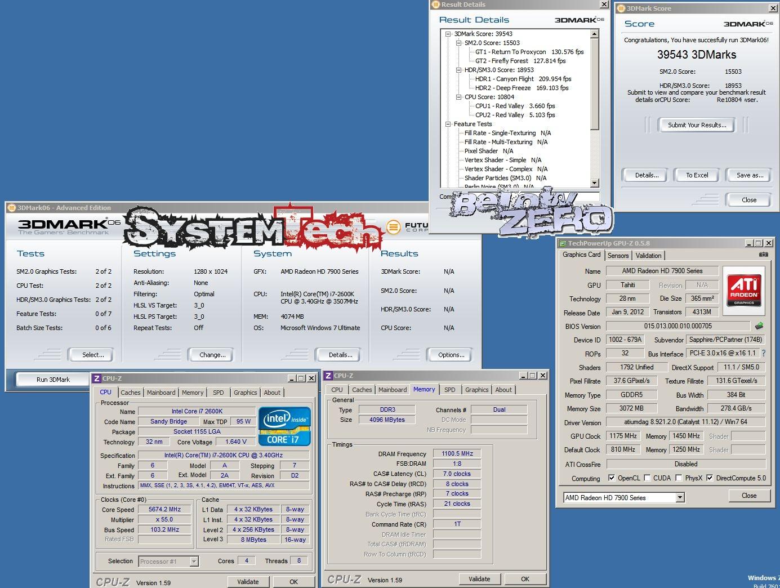Click the Result Details scrollbar up arrow
The height and width of the screenshot is (588, 780).
click(x=594, y=34)
